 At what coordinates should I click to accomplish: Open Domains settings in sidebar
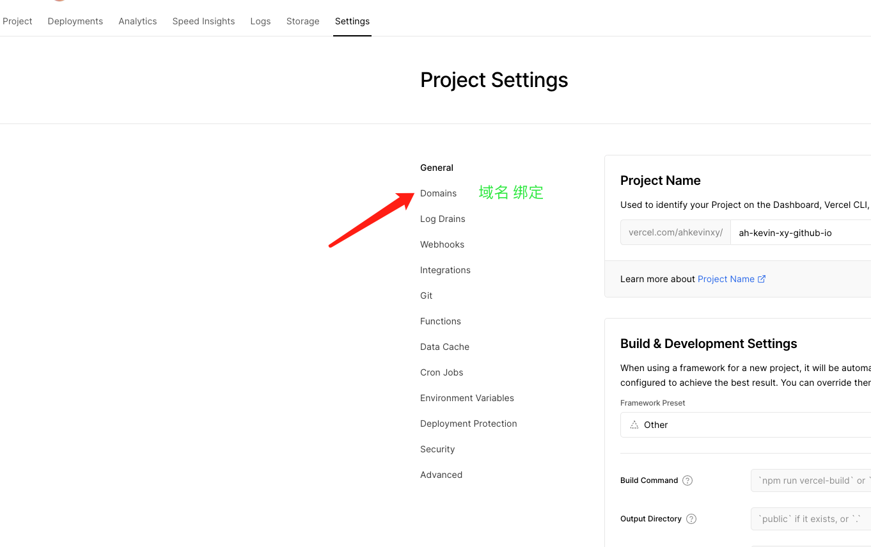coord(438,193)
